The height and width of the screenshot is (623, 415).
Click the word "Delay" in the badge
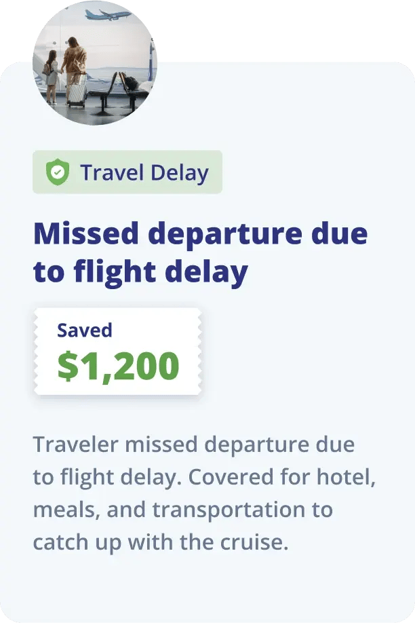pos(180,173)
